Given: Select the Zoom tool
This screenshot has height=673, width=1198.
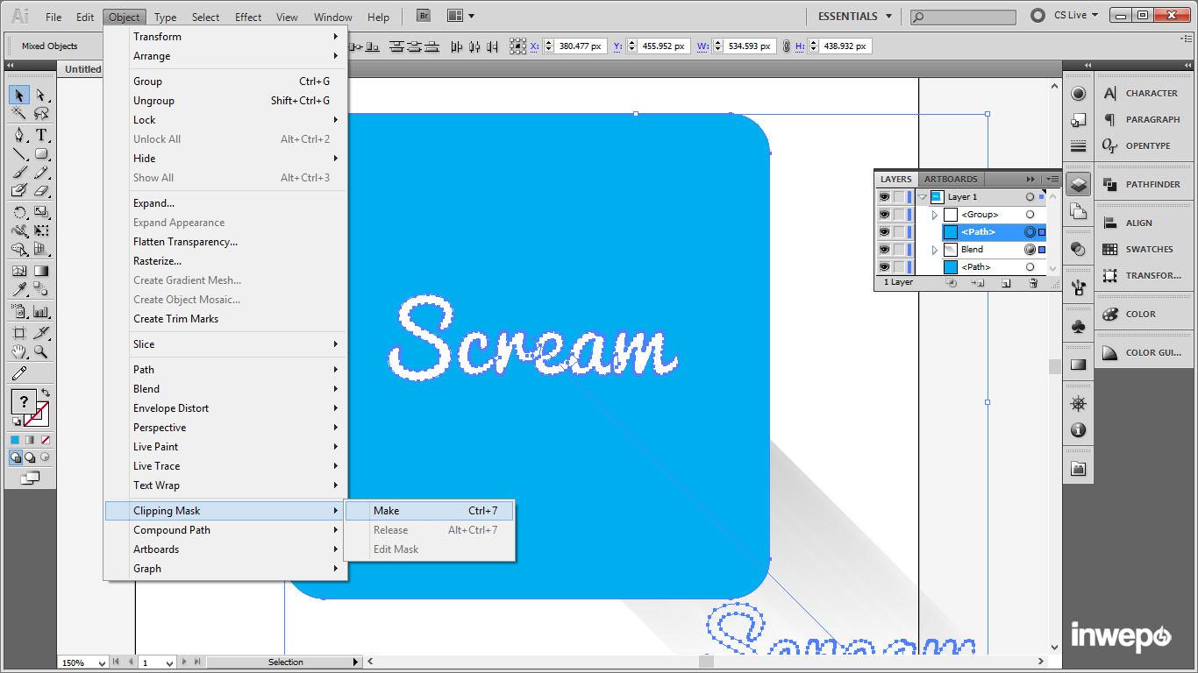Looking at the screenshot, I should point(41,352).
